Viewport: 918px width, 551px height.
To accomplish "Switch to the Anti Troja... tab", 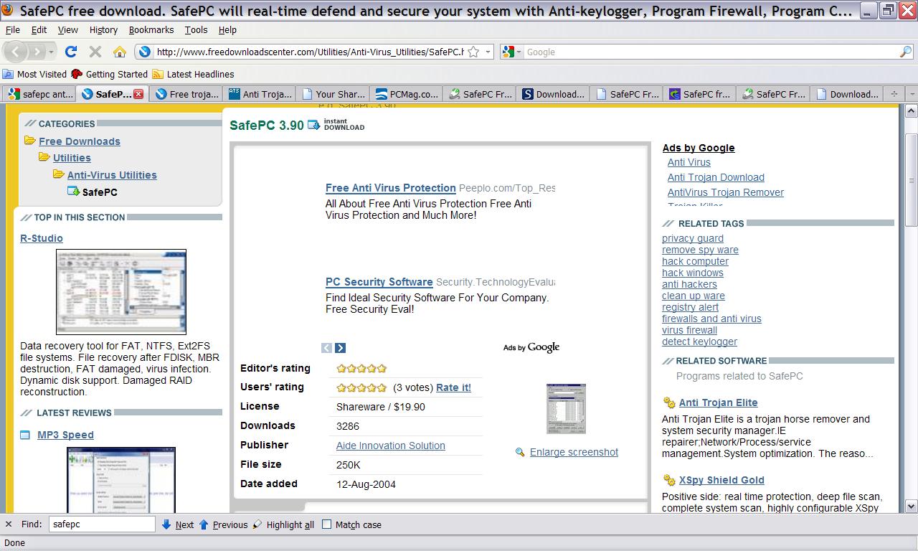I will 260,94.
